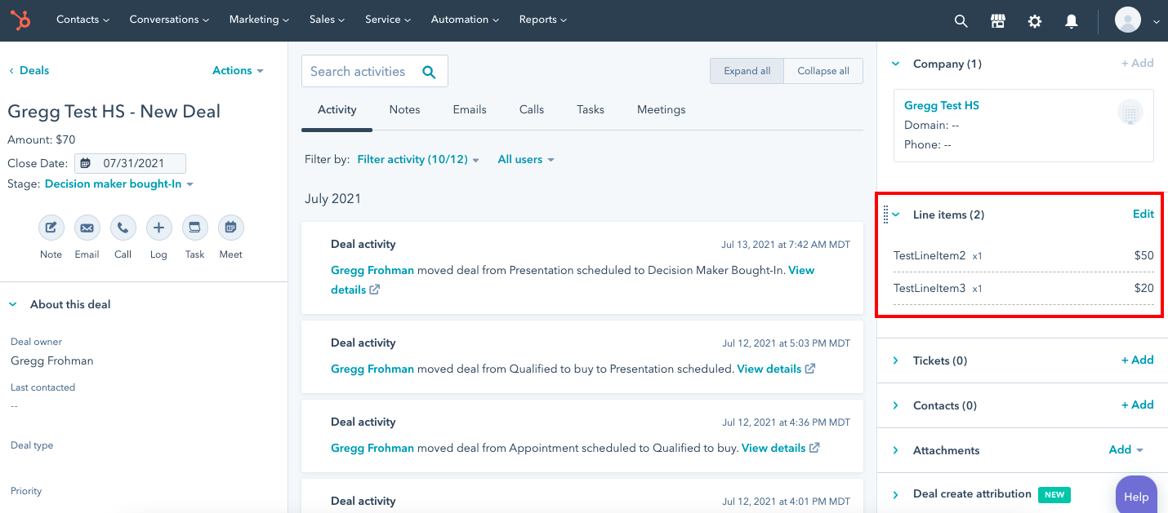
Task: Open the Help chat button
Action: point(1136,496)
